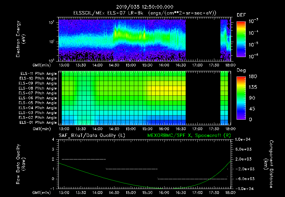Click the 3 tick on data quality axis
Screen dimensions: 285x197
pyautogui.click(x=53, y=149)
